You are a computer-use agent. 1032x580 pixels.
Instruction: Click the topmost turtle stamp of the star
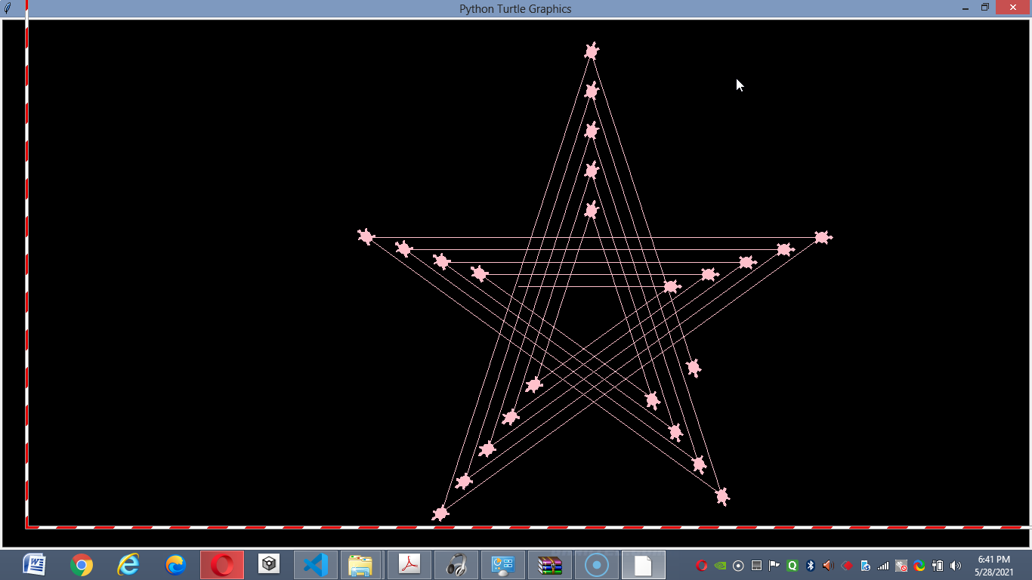(x=592, y=51)
